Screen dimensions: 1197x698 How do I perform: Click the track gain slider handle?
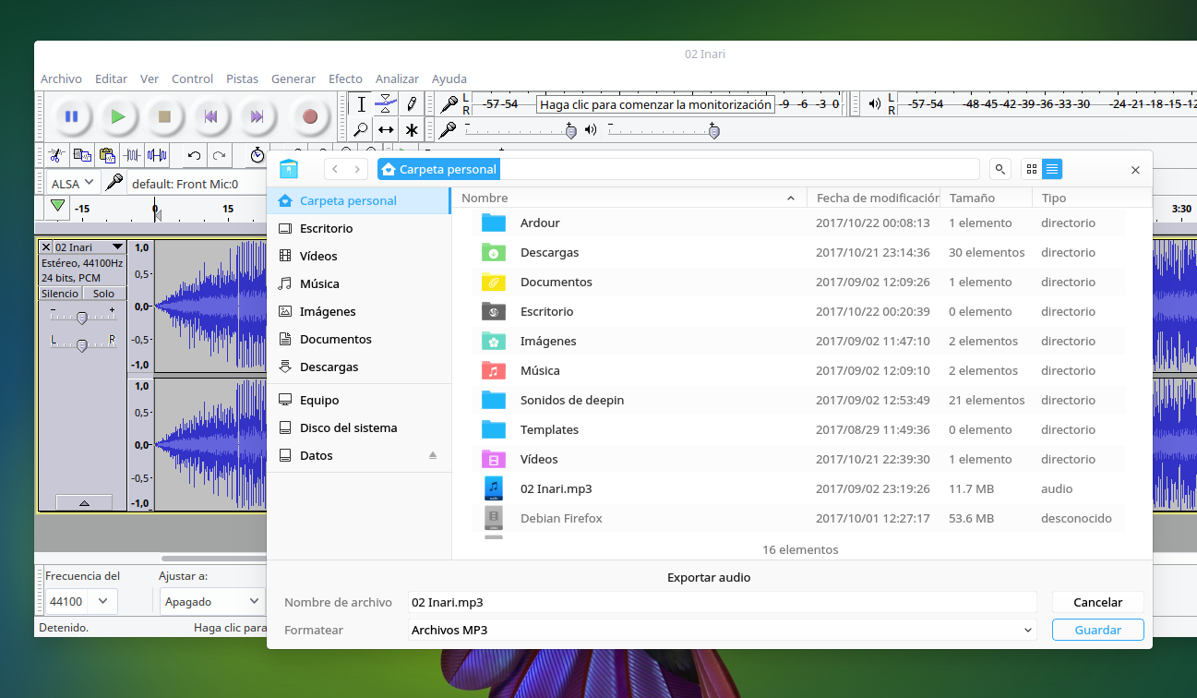[82, 318]
